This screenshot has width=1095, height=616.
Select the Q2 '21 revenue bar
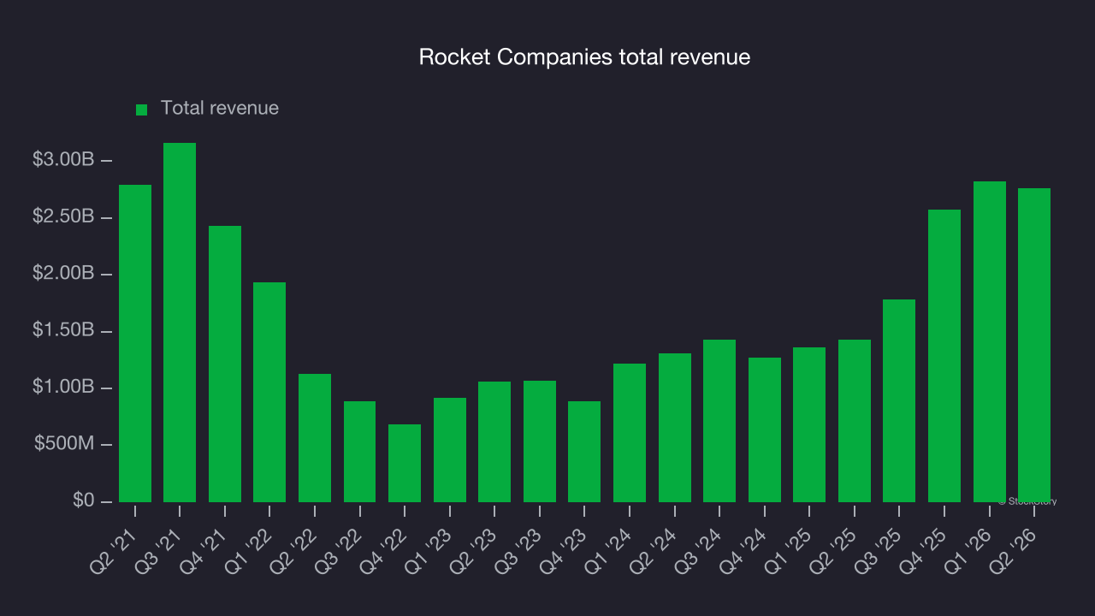pos(135,343)
